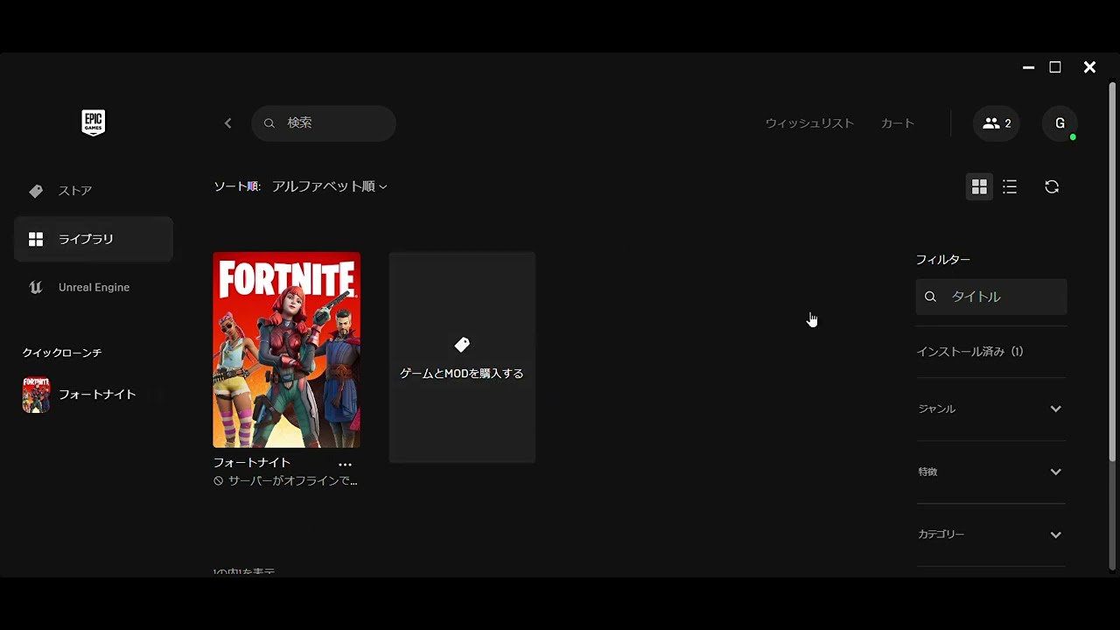Minimize the Epic Games launcher window
The image size is (1120, 630).
click(x=1029, y=67)
